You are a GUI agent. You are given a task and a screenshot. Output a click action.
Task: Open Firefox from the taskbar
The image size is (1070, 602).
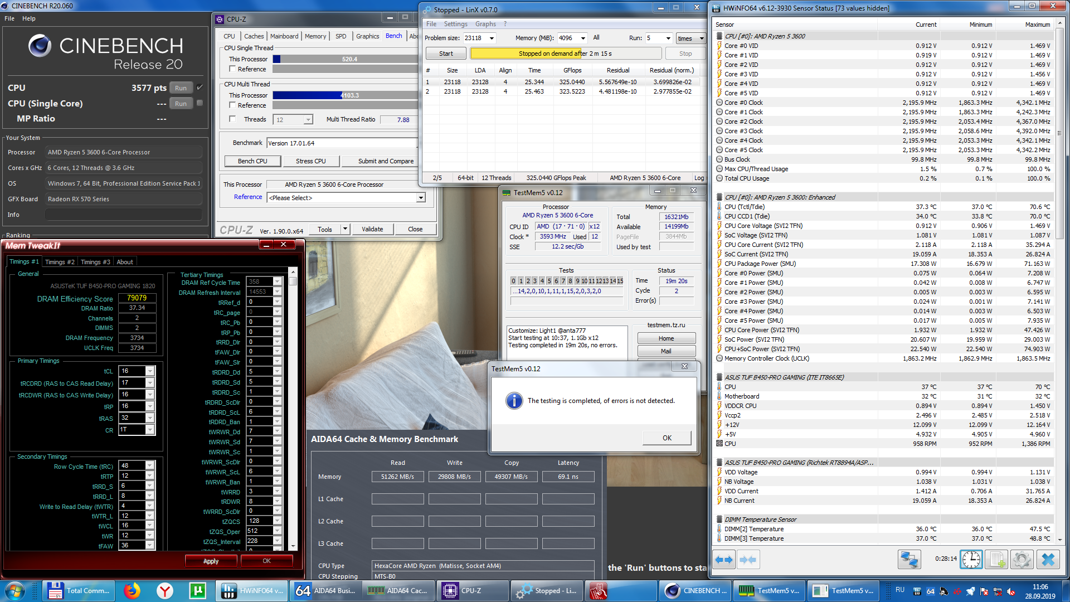coord(132,591)
